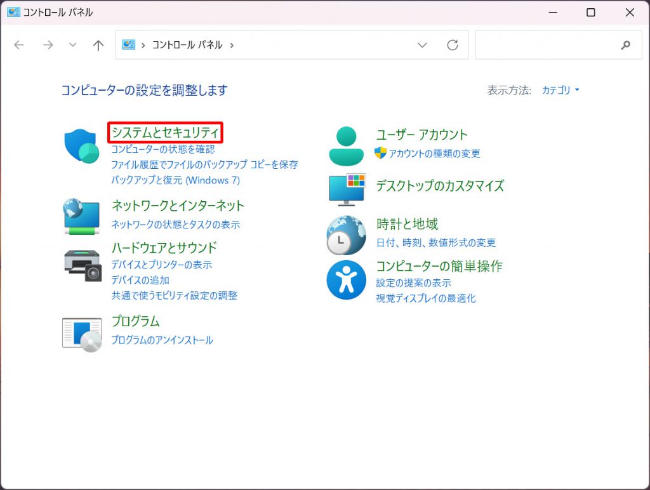This screenshot has width=650, height=490.
Task: Expand the address bar history dropdown
Action: tap(422, 45)
